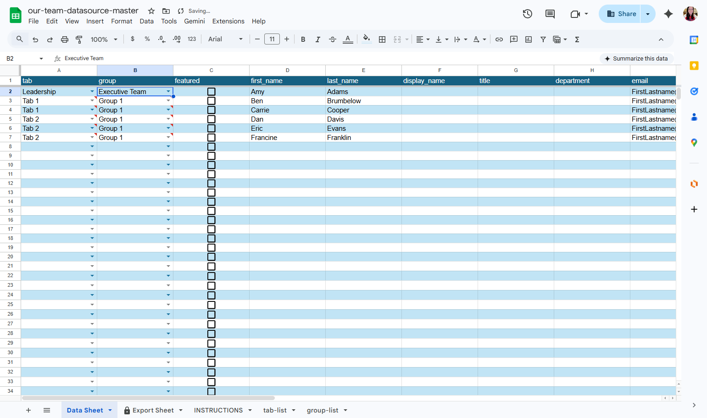Check featured checkbox for Amy Adams
Screen dimensions: 707x418
212,92
